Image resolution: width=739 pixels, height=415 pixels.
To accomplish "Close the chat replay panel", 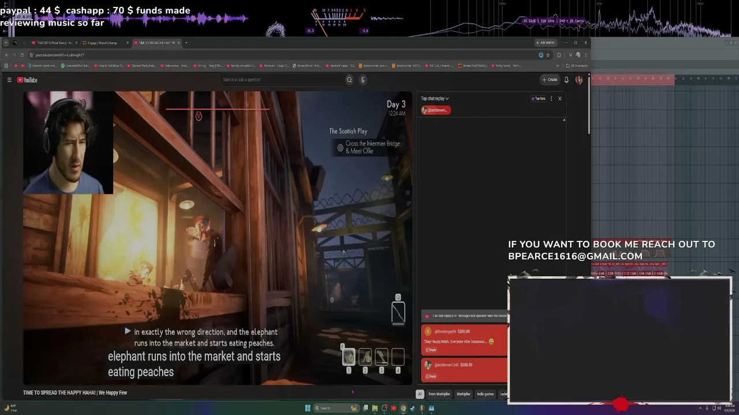I will 559,99.
